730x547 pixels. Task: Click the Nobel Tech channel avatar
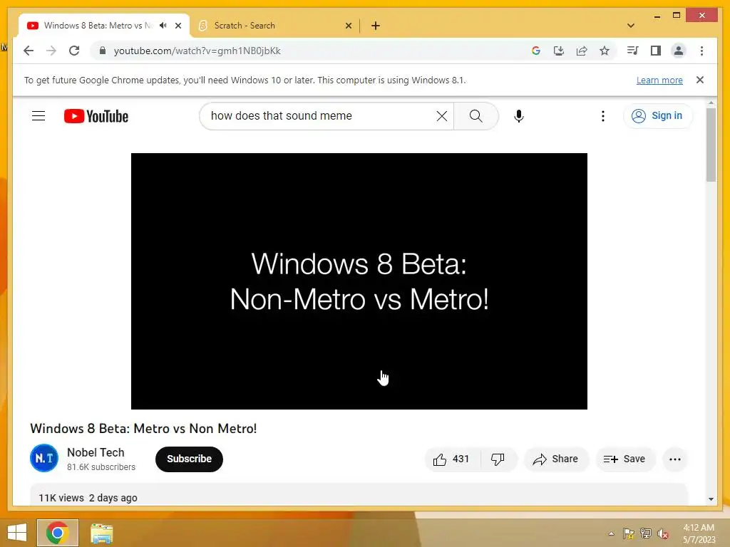[x=44, y=458]
